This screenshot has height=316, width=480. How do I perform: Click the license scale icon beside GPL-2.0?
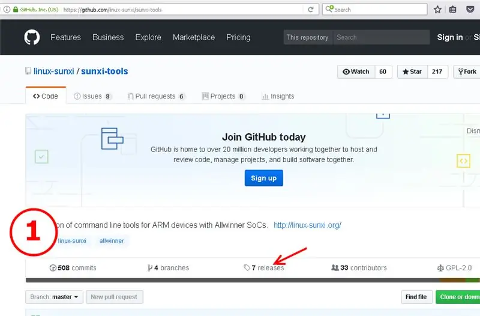440,268
